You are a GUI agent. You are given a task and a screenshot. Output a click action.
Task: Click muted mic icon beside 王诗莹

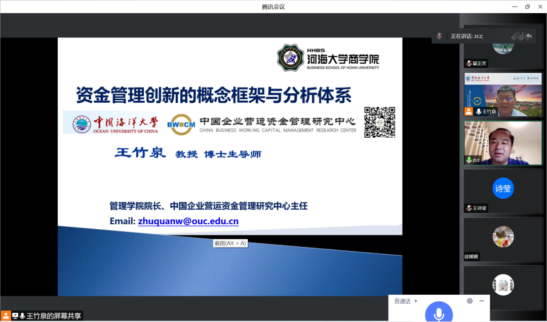[x=469, y=208]
